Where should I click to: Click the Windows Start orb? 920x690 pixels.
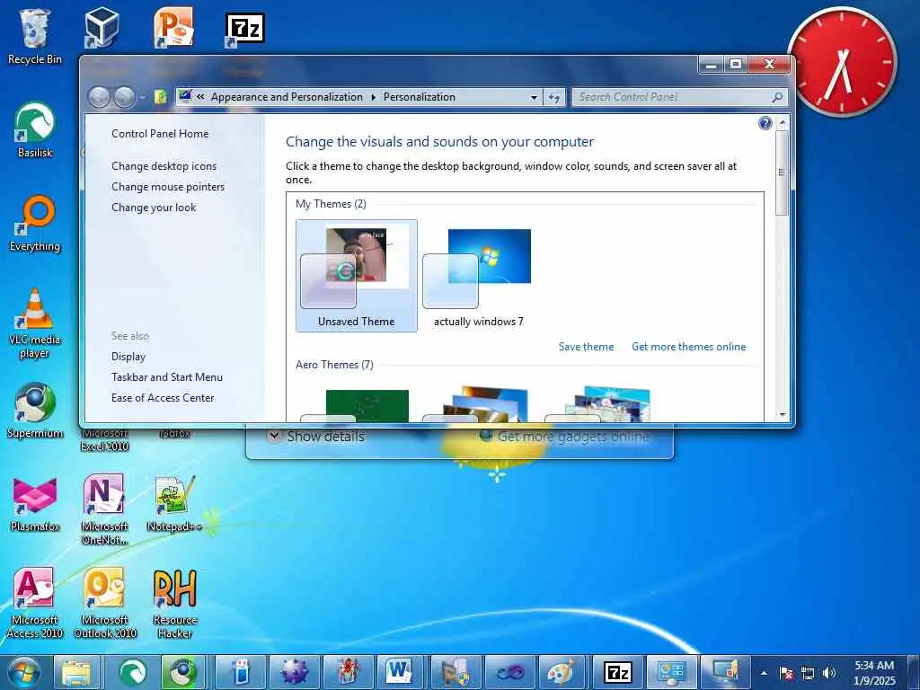pyautogui.click(x=23, y=672)
